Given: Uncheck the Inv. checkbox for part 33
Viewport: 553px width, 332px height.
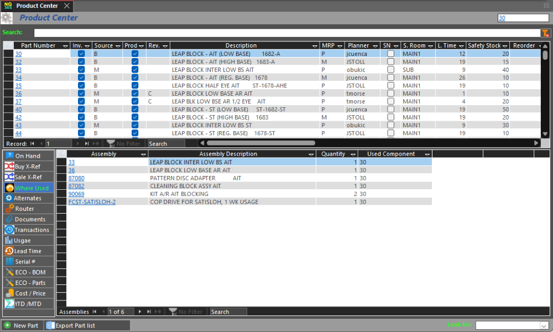Looking at the screenshot, I should (81, 70).
